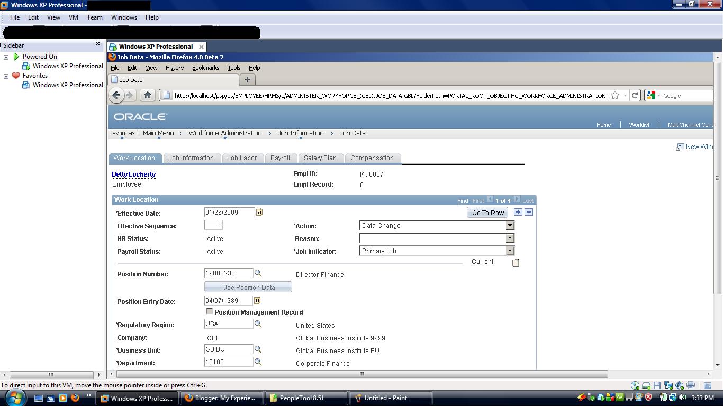Check the Position Management Record checkbox
Screen dimensions: 723x406
pyautogui.click(x=210, y=311)
